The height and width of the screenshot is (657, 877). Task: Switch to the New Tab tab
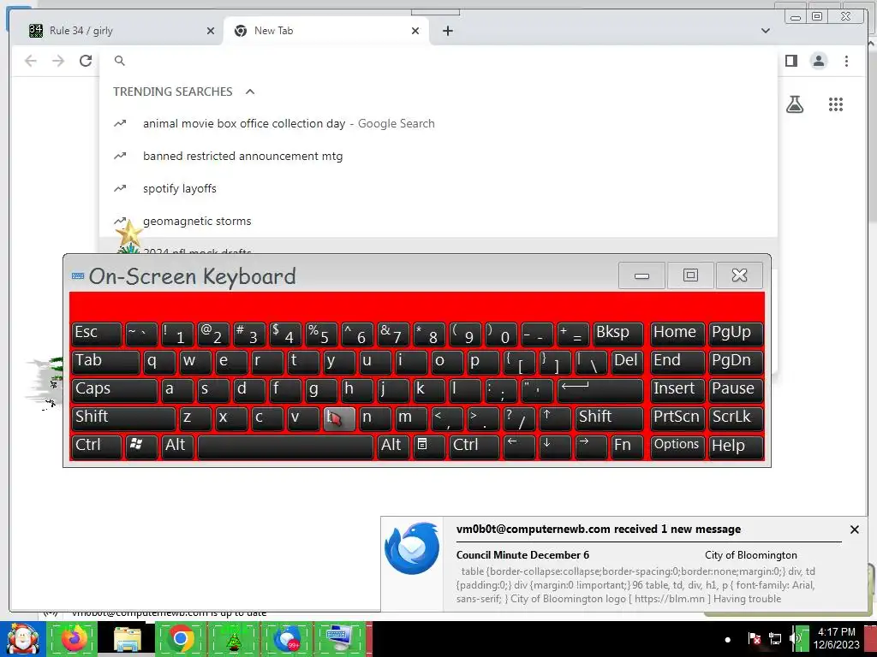tap(326, 31)
